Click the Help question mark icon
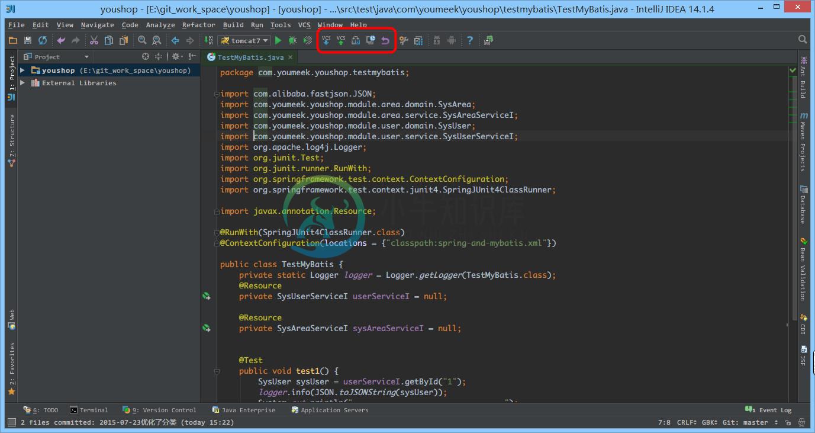 (x=470, y=40)
